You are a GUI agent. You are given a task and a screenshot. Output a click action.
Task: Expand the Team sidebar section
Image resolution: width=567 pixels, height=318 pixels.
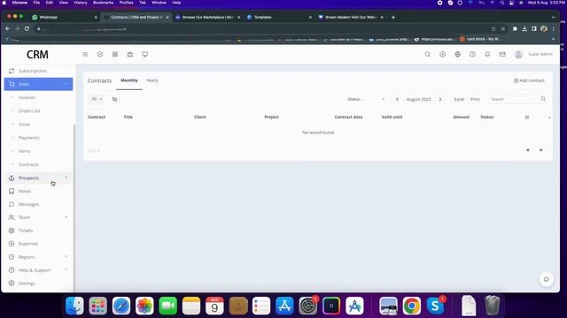click(38, 217)
